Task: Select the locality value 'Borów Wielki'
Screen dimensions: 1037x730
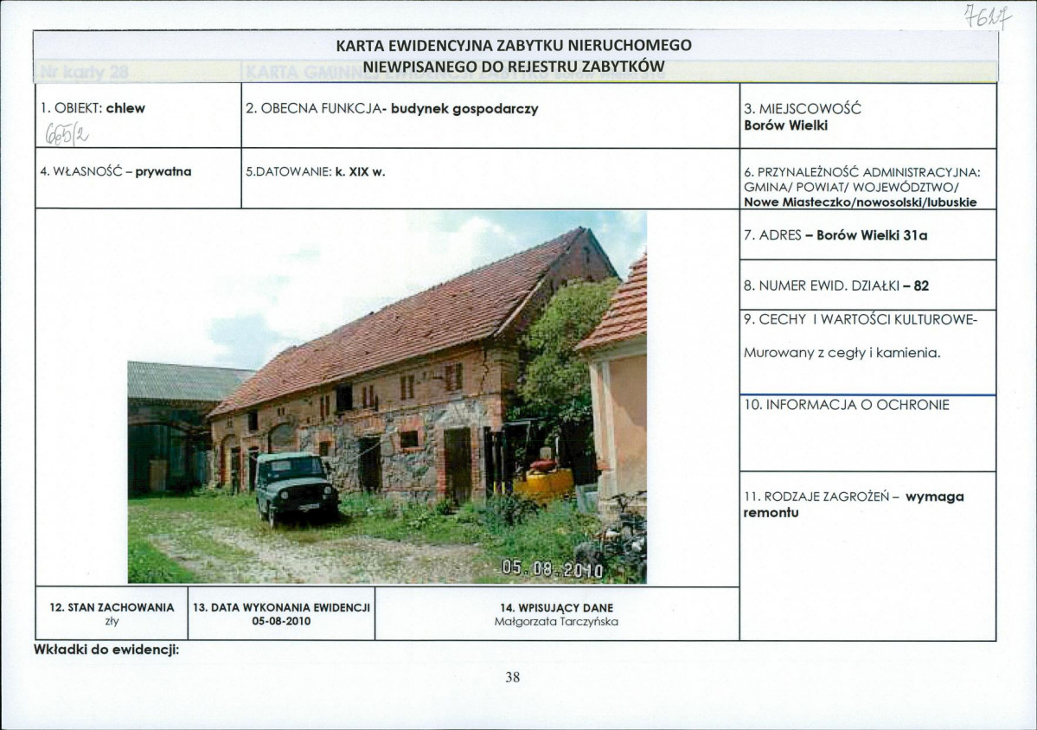Action: 785,125
